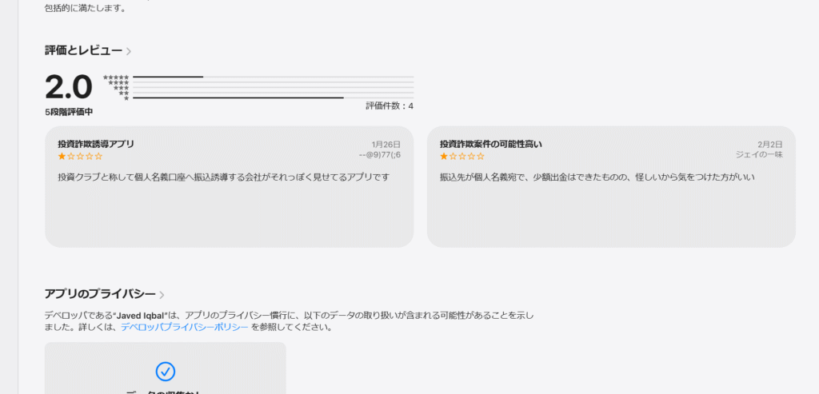The width and height of the screenshot is (819, 394).
Task: Open the デベロッパプライバシーポリシー link
Action: (185, 328)
